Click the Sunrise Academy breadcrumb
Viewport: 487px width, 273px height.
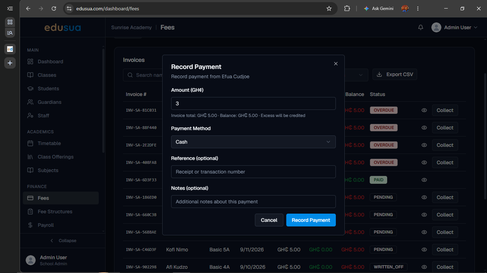point(131,27)
